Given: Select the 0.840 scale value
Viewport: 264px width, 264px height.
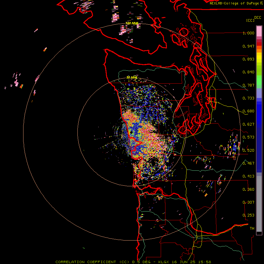Looking at the screenshot, I should [248, 72].
